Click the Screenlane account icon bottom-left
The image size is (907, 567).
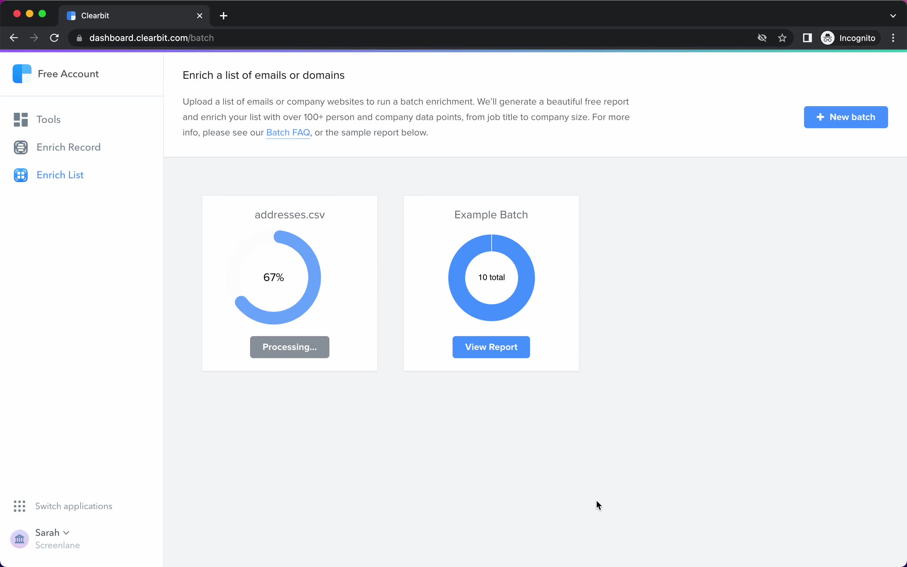20,538
